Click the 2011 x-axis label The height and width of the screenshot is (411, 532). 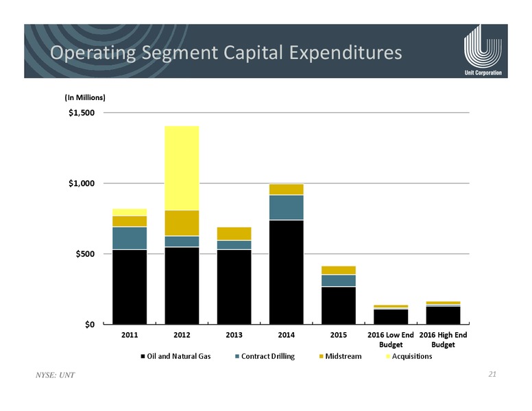(x=130, y=335)
